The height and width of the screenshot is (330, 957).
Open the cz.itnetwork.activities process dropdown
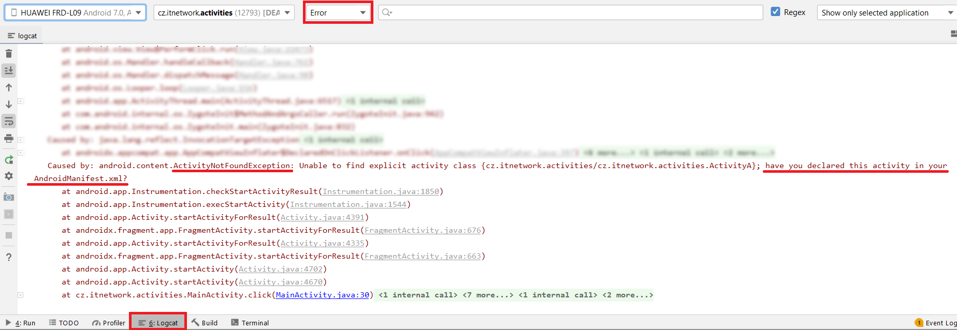224,12
